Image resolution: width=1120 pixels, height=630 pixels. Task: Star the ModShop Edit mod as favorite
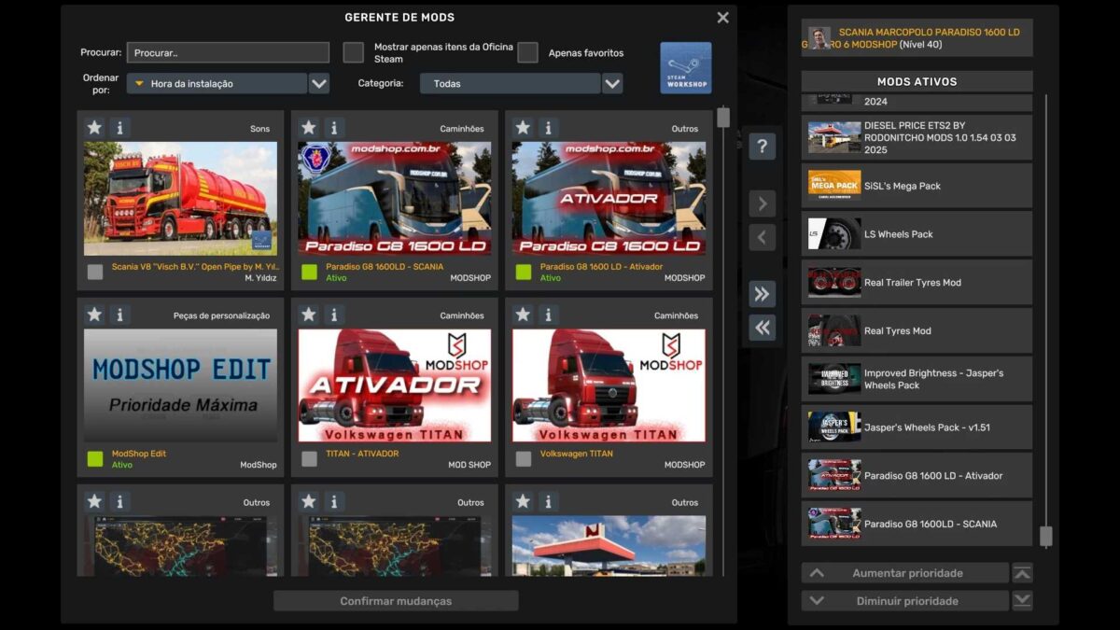point(94,315)
